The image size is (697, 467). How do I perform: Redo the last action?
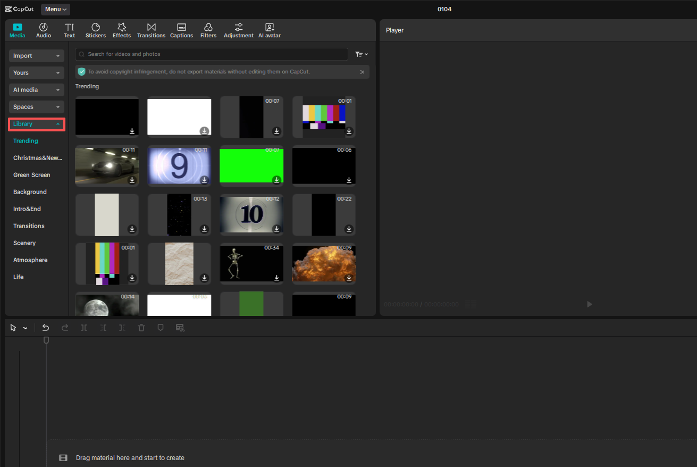point(65,328)
